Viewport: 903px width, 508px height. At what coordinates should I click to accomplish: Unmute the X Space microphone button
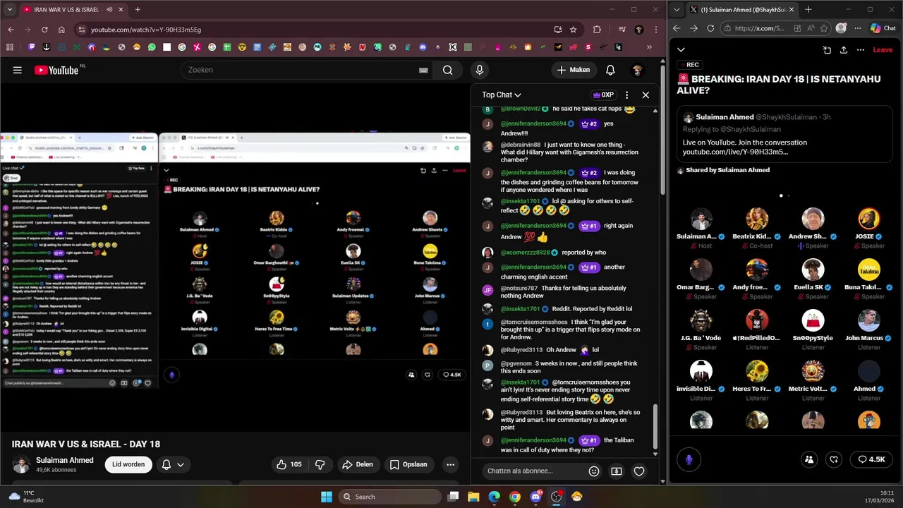tap(689, 459)
